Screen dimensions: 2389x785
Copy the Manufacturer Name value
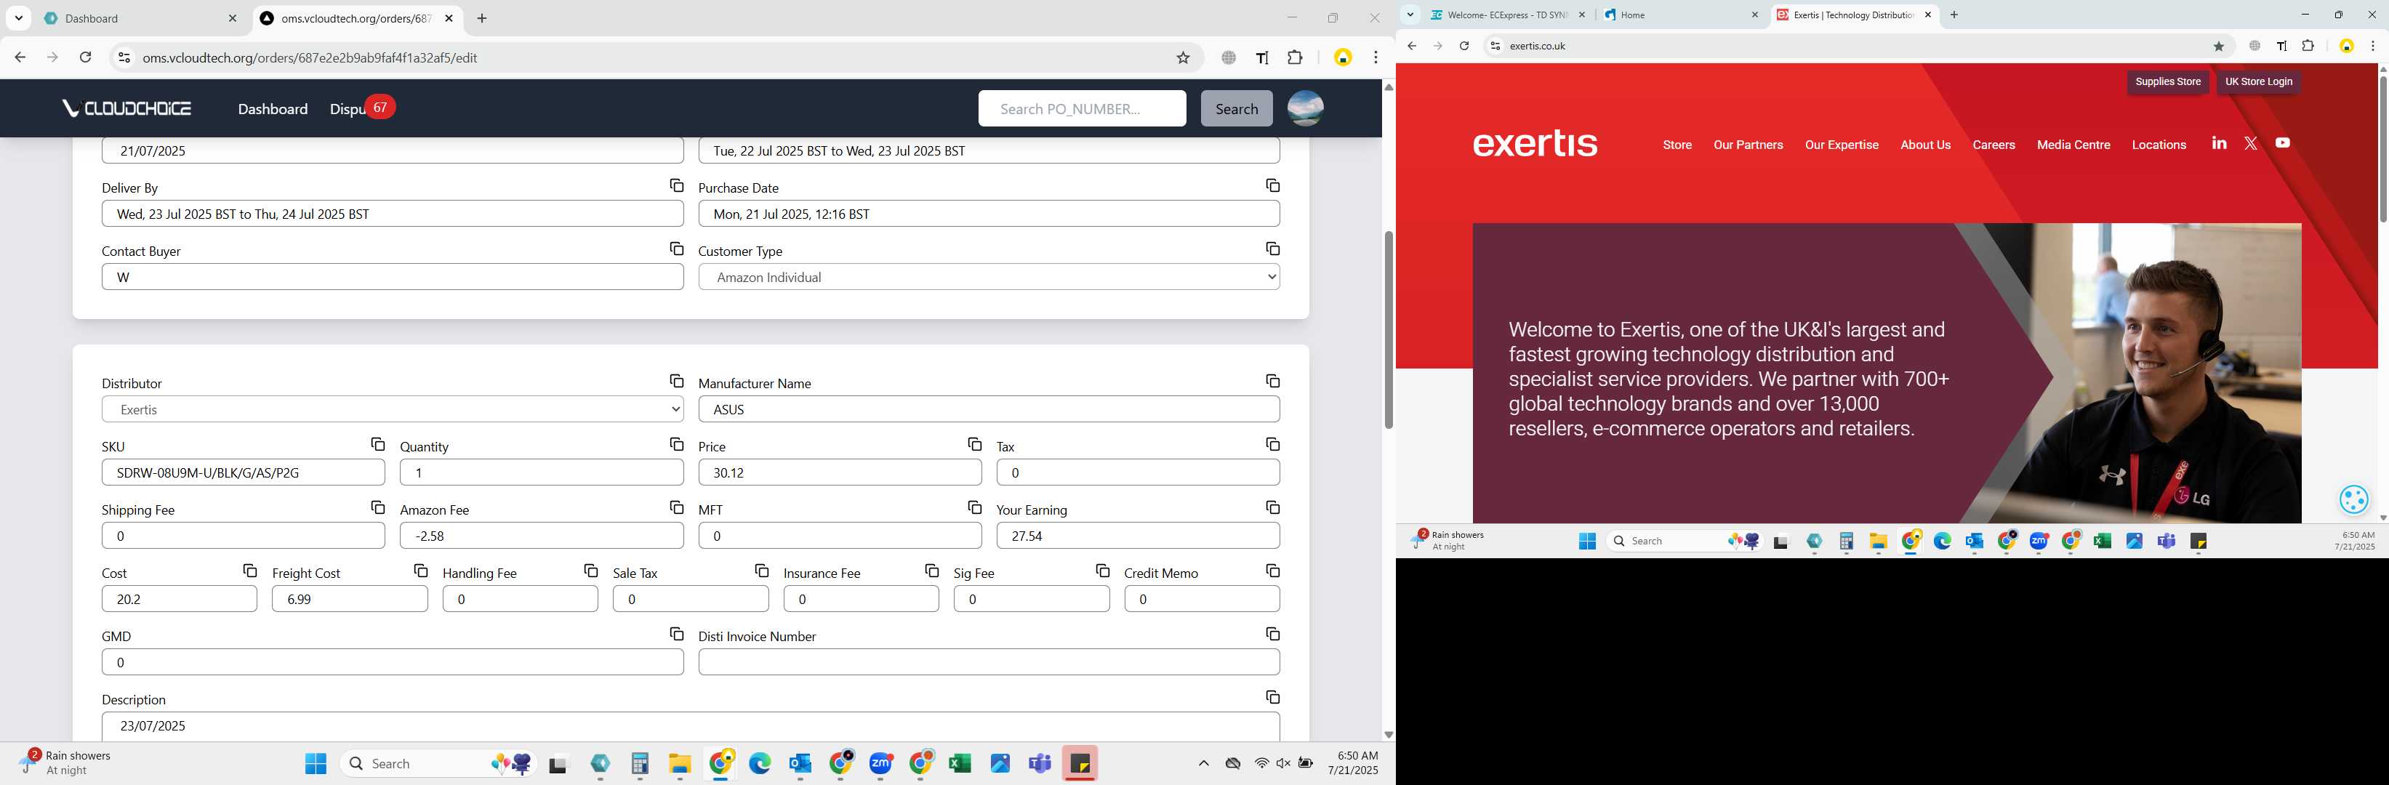coord(1272,382)
